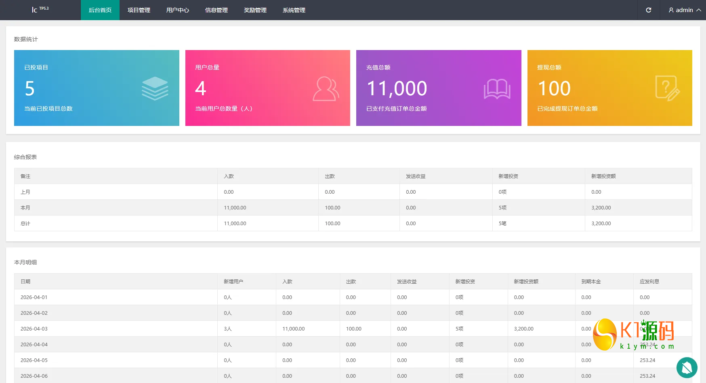This screenshot has height=383, width=706.
Task: Click 总计 新增投资 value 5笔
Action: coord(502,224)
